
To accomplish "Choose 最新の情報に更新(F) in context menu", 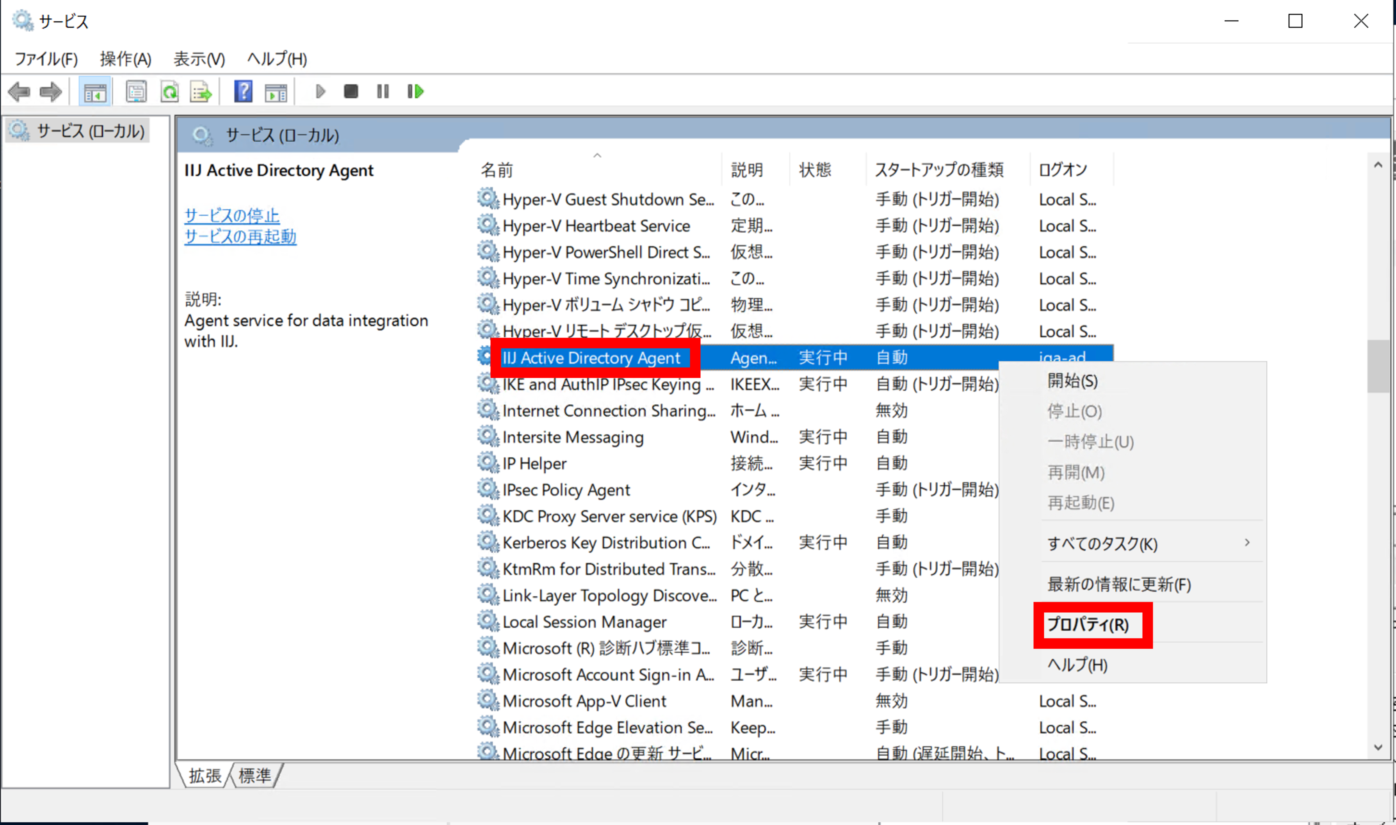I will pyautogui.click(x=1118, y=584).
